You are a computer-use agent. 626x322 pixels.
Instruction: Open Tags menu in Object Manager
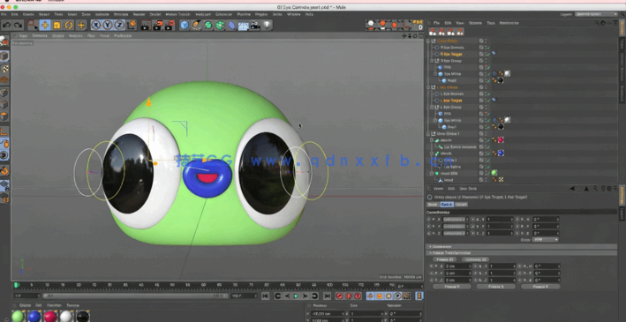coord(491,23)
